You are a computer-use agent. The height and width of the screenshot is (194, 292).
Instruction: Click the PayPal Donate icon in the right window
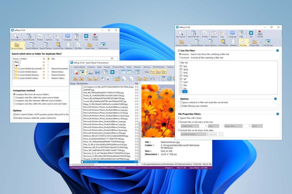click(260, 34)
